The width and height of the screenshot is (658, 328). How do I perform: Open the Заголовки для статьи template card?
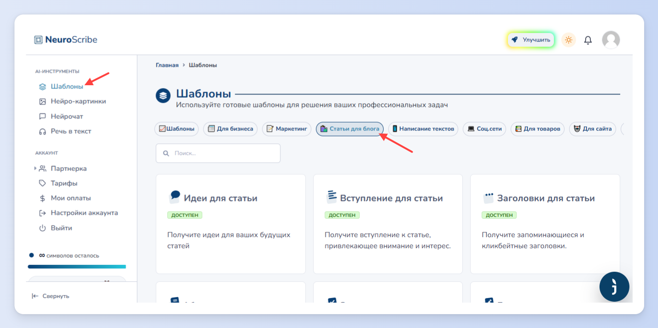pos(545,224)
